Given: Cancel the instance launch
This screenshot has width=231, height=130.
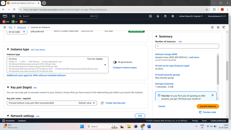Looking at the screenshot, I should pyautogui.click(x=162, y=106).
